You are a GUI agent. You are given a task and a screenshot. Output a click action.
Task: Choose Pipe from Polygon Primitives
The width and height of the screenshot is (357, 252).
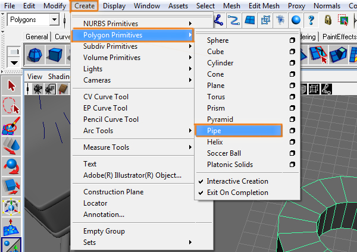pyautogui.click(x=216, y=131)
